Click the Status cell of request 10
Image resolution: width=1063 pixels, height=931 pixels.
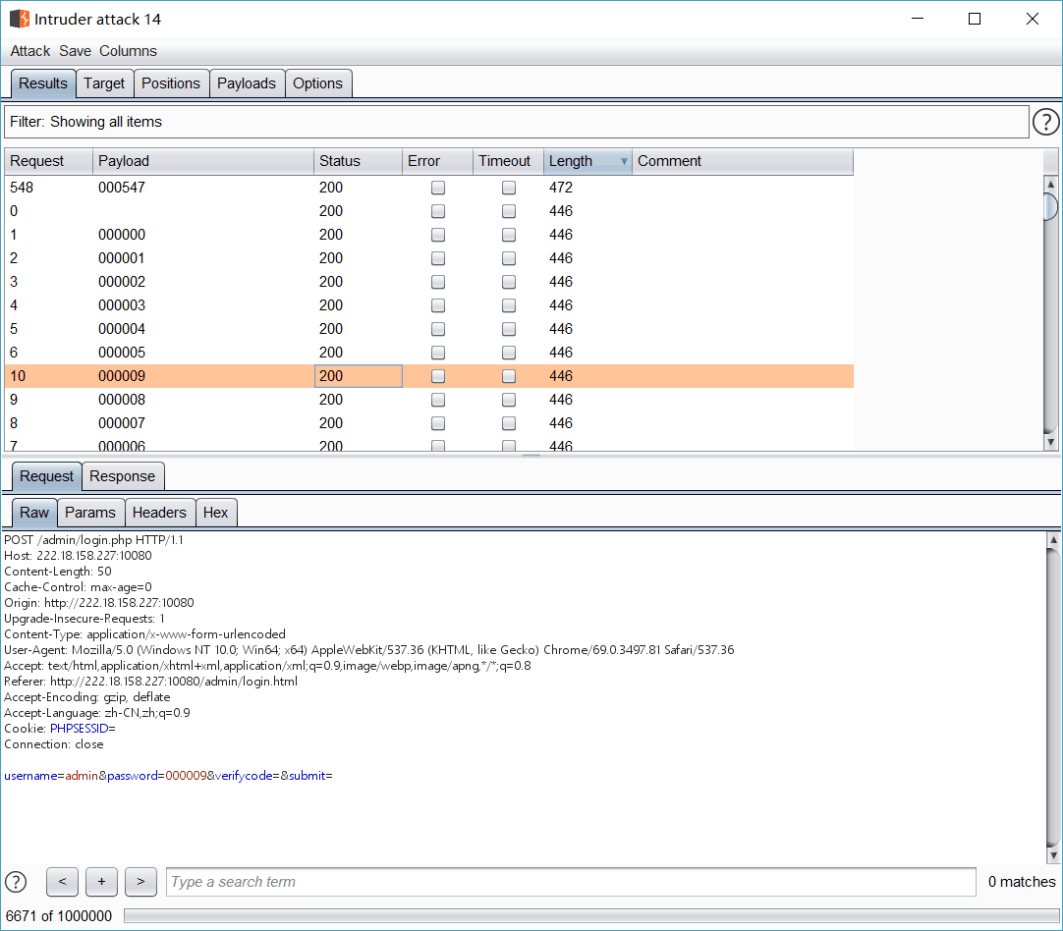(x=358, y=376)
